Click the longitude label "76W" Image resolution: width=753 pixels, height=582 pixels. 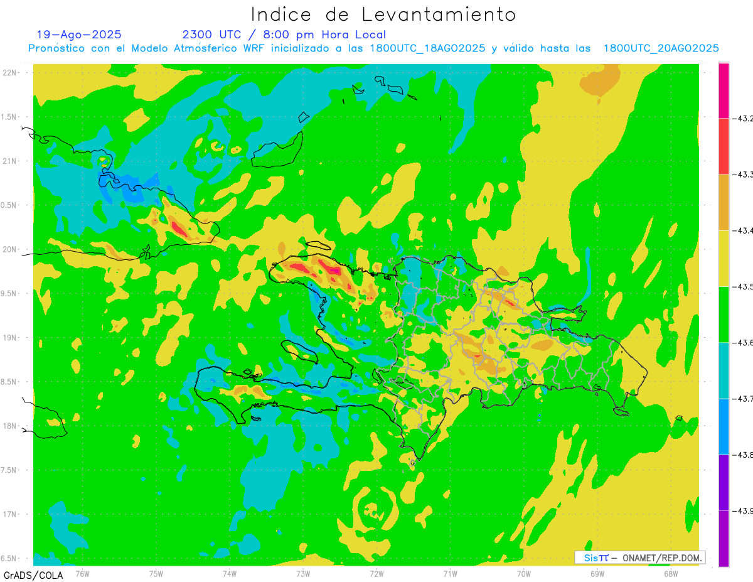[82, 573]
